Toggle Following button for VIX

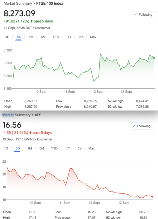click(142, 126)
